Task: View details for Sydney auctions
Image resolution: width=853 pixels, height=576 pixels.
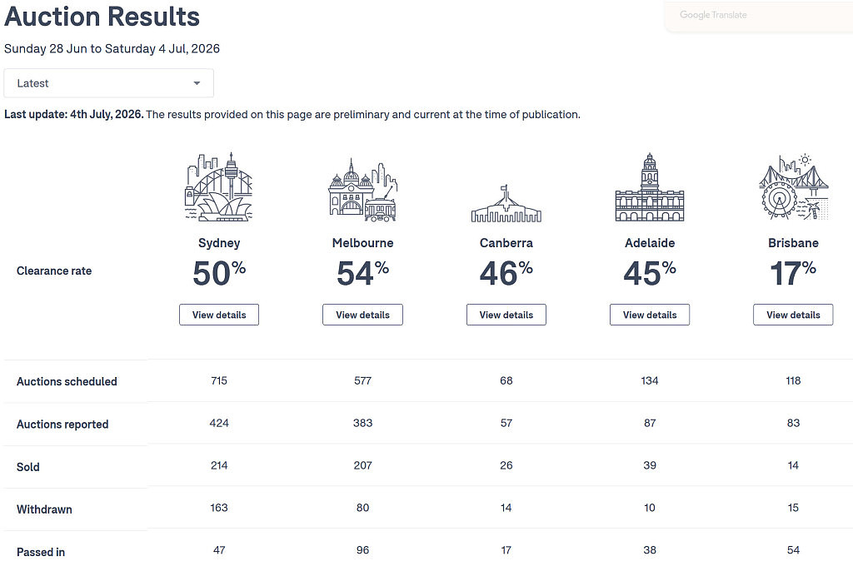Action: pos(219,315)
